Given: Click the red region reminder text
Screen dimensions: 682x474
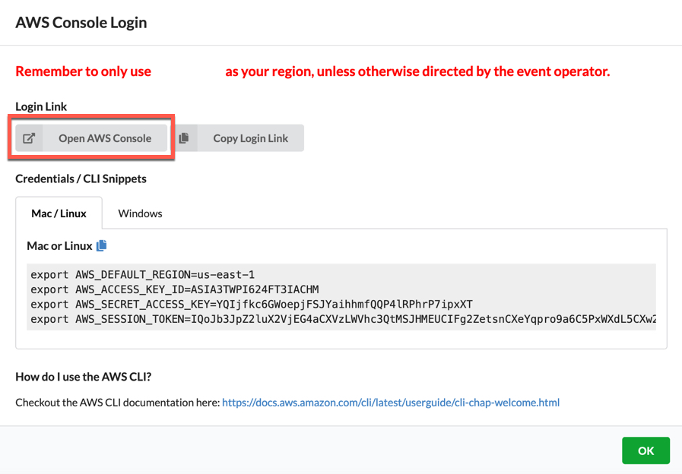Looking at the screenshot, I should point(417,71).
